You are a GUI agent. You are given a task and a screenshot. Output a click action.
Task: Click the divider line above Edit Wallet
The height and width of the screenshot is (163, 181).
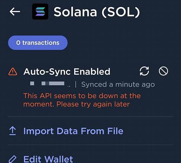point(91,145)
